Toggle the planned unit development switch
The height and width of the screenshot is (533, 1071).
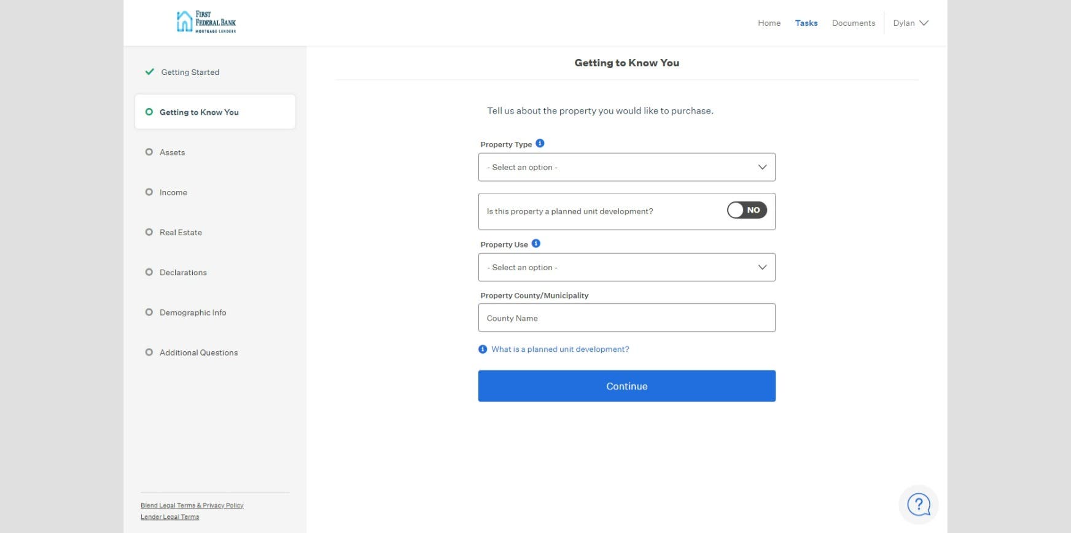747,211
